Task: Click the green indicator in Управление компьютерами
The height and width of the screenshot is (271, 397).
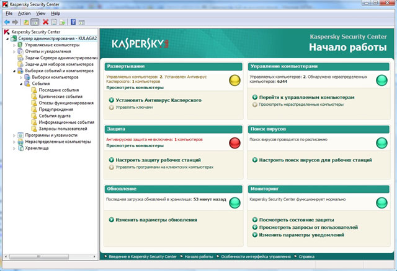Action: [x=381, y=80]
